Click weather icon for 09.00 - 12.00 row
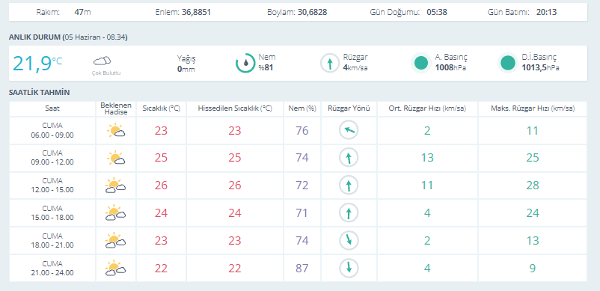600x291 pixels. [116, 158]
